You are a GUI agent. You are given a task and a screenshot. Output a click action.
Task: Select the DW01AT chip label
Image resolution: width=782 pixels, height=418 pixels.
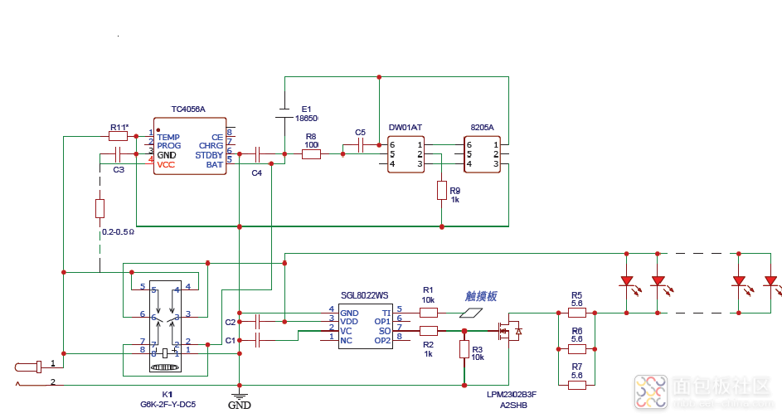pyautogui.click(x=405, y=128)
